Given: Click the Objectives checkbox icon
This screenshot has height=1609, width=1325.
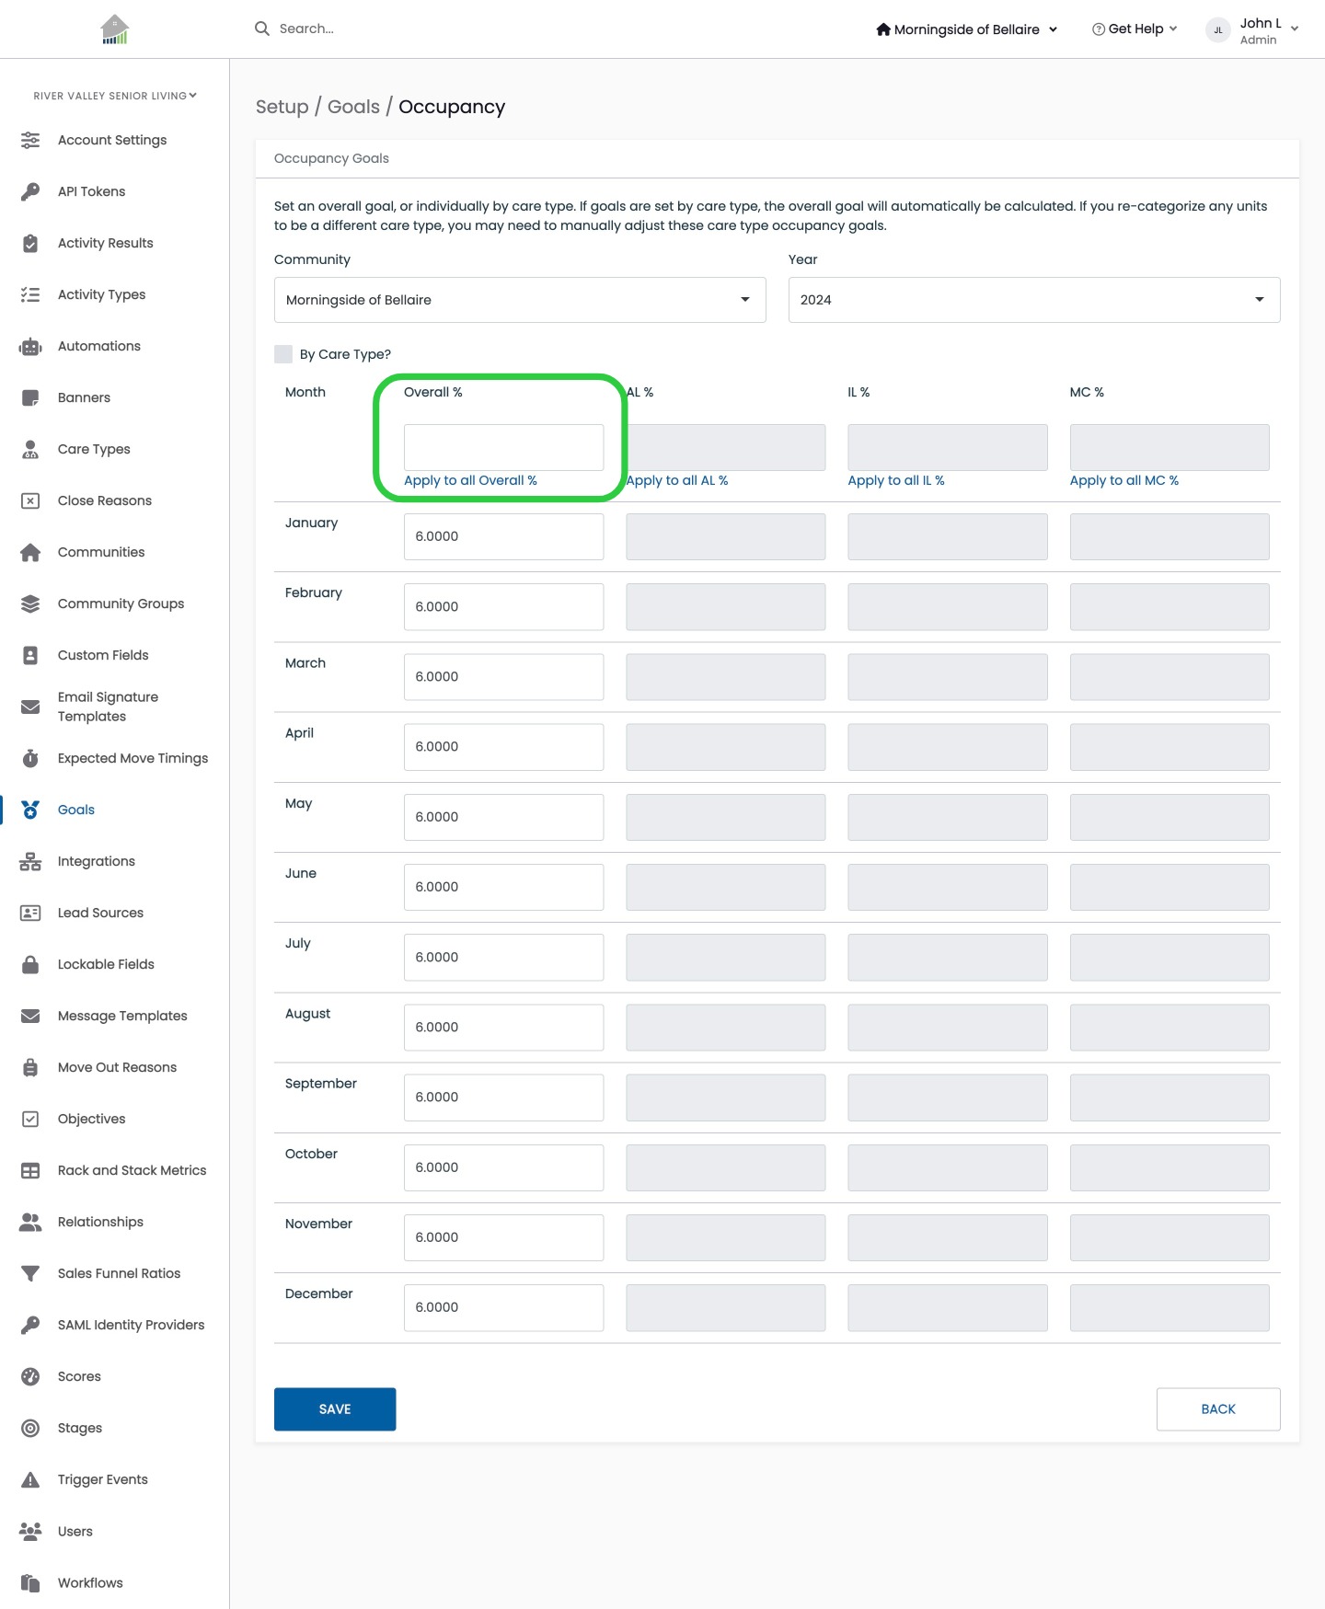Looking at the screenshot, I should click(30, 1119).
